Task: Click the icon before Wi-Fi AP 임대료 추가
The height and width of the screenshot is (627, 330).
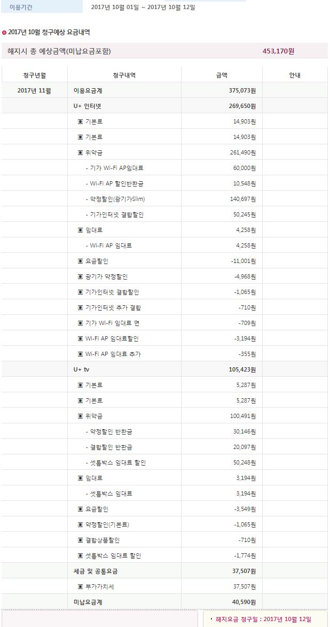Action: coord(81,354)
